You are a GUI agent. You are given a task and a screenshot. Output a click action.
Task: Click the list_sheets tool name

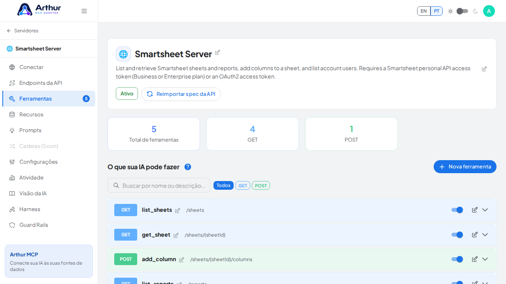pyautogui.click(x=157, y=210)
